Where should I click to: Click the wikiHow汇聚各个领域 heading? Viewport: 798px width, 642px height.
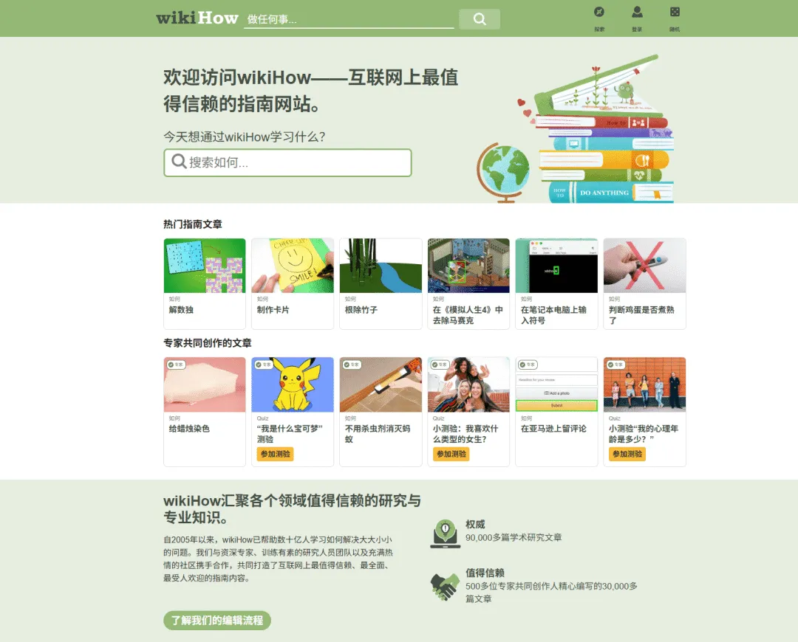pyautogui.click(x=292, y=509)
